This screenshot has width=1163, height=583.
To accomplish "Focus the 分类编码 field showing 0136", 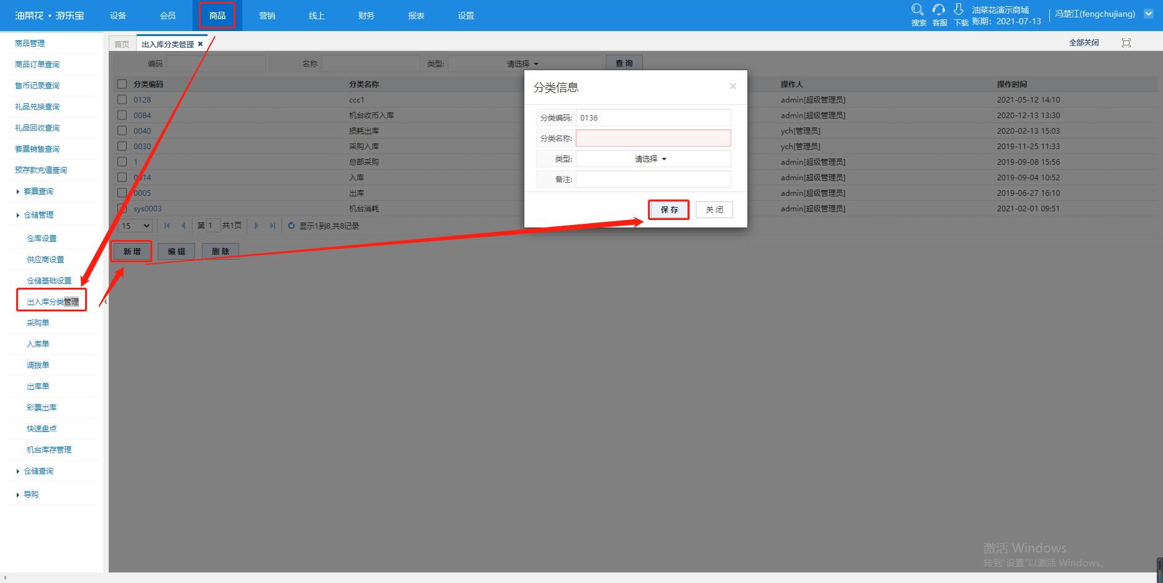I will (653, 117).
